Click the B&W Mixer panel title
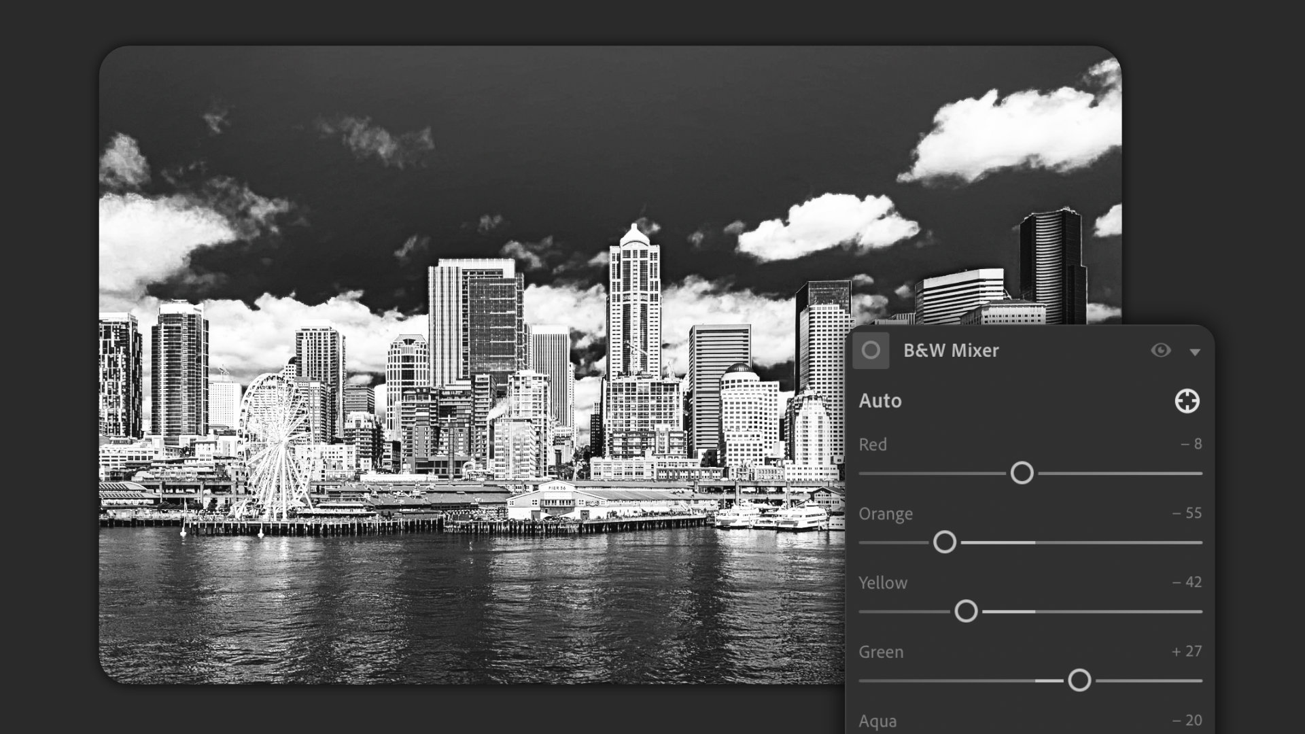Image resolution: width=1305 pixels, height=734 pixels. 951,351
